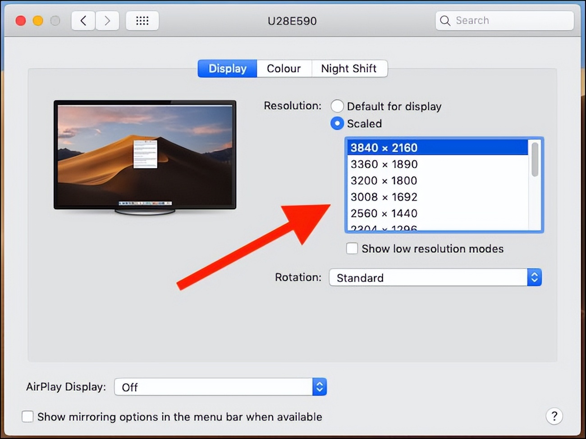This screenshot has width=586, height=439.
Task: Select the Default for display option
Action: (337, 106)
